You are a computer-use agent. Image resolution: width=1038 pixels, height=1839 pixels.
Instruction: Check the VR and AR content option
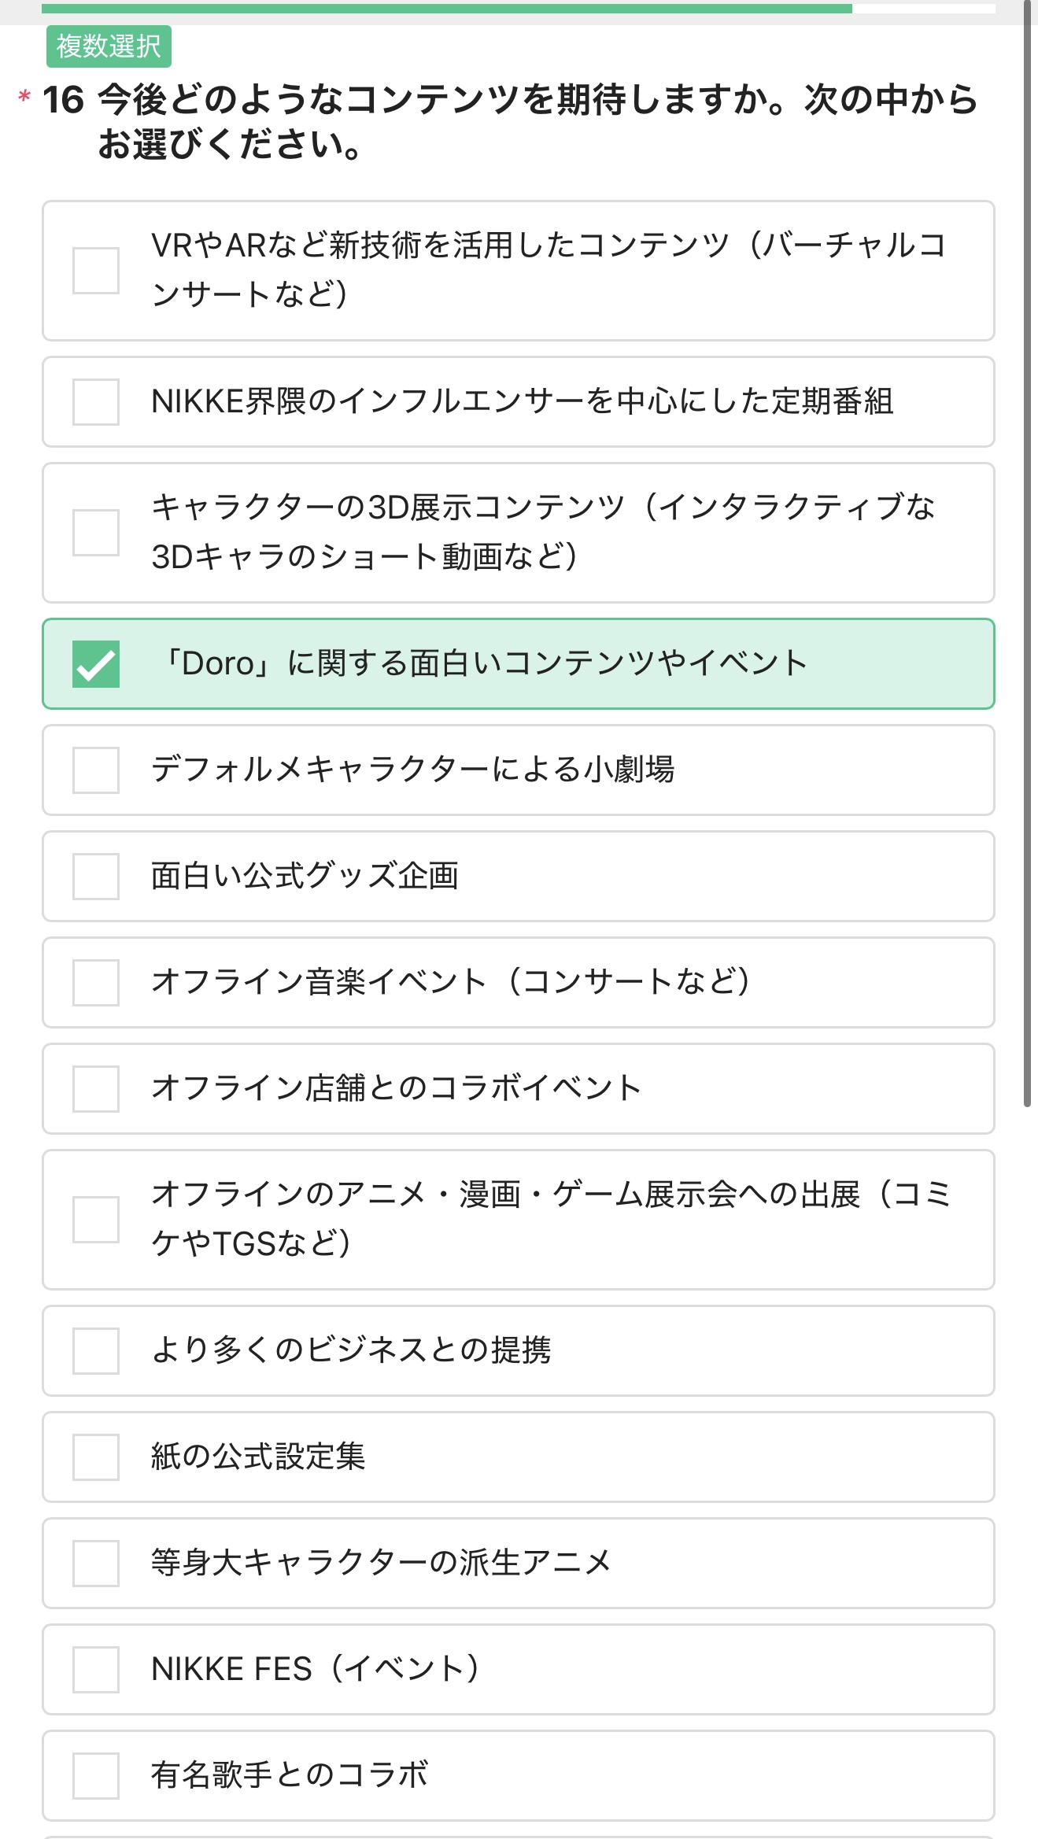click(96, 271)
